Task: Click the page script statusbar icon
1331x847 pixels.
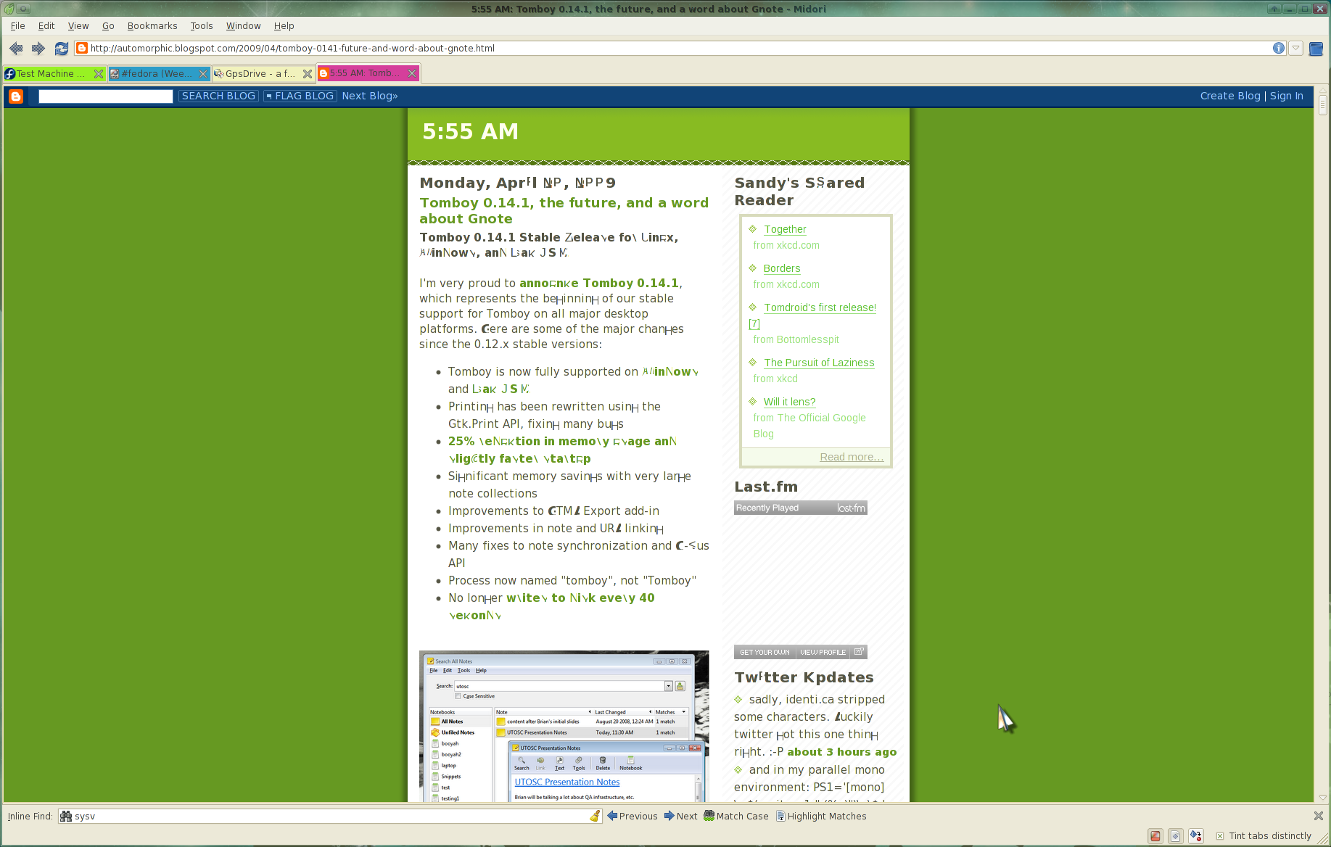Action: [x=1176, y=836]
